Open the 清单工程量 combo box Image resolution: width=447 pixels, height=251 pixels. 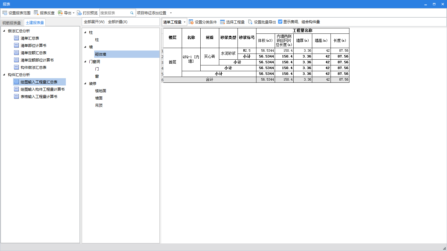[x=174, y=22]
